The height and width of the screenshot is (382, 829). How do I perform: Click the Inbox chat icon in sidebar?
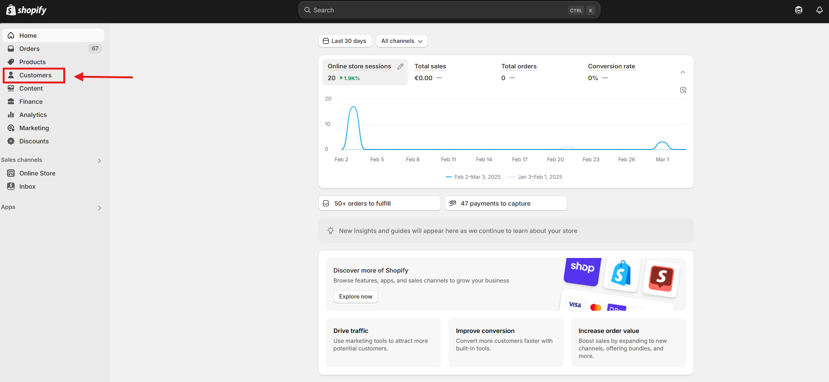tap(11, 186)
